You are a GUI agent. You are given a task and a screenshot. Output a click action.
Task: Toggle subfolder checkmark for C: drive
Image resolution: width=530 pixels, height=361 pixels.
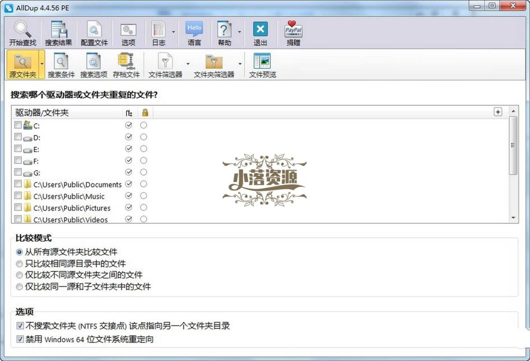pyautogui.click(x=128, y=125)
